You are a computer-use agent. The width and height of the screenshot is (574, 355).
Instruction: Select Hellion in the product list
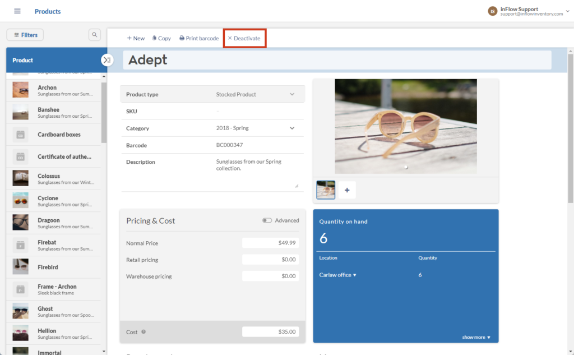point(53,333)
